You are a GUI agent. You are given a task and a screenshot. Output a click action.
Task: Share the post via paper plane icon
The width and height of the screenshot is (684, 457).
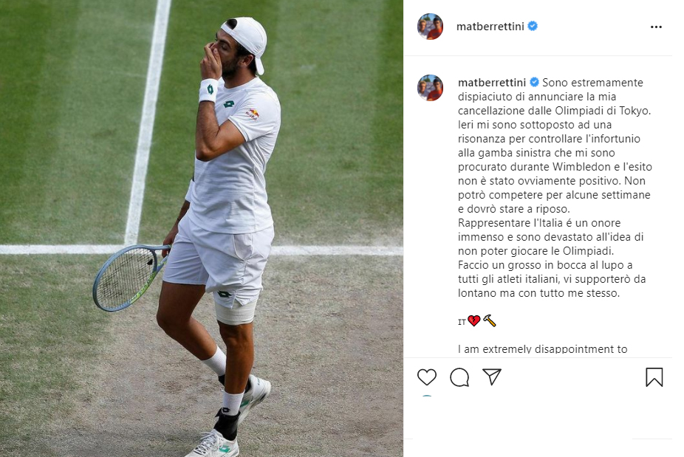pos(492,377)
